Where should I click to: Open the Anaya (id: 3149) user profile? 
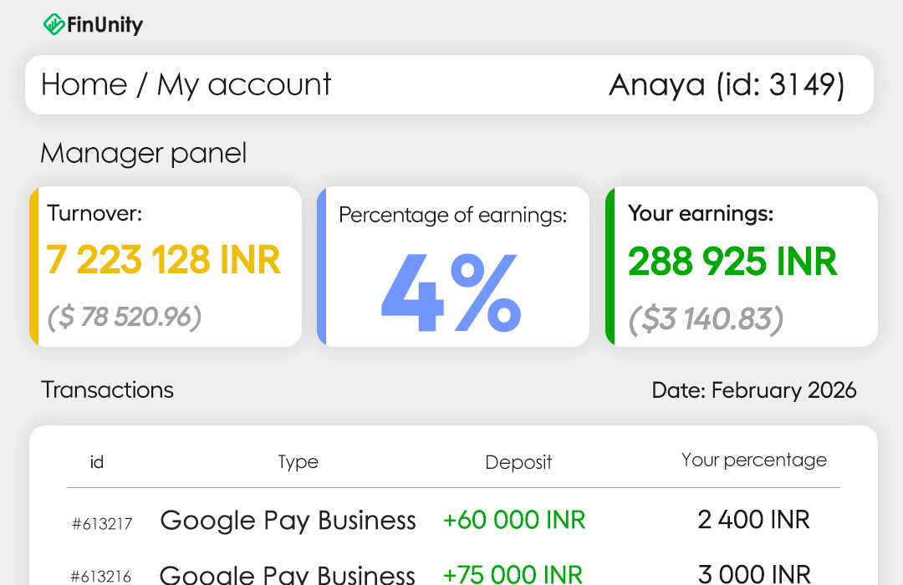click(x=727, y=84)
